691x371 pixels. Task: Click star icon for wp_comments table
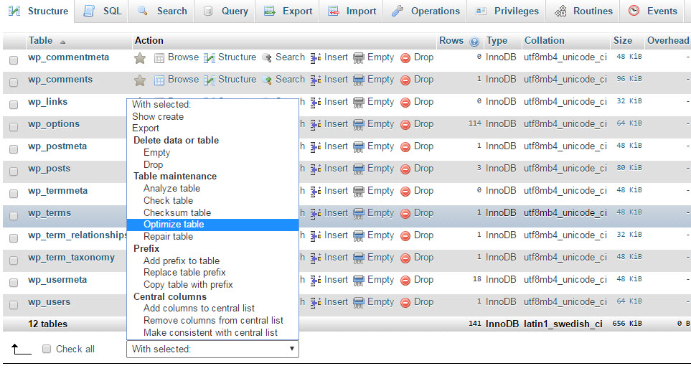[140, 80]
